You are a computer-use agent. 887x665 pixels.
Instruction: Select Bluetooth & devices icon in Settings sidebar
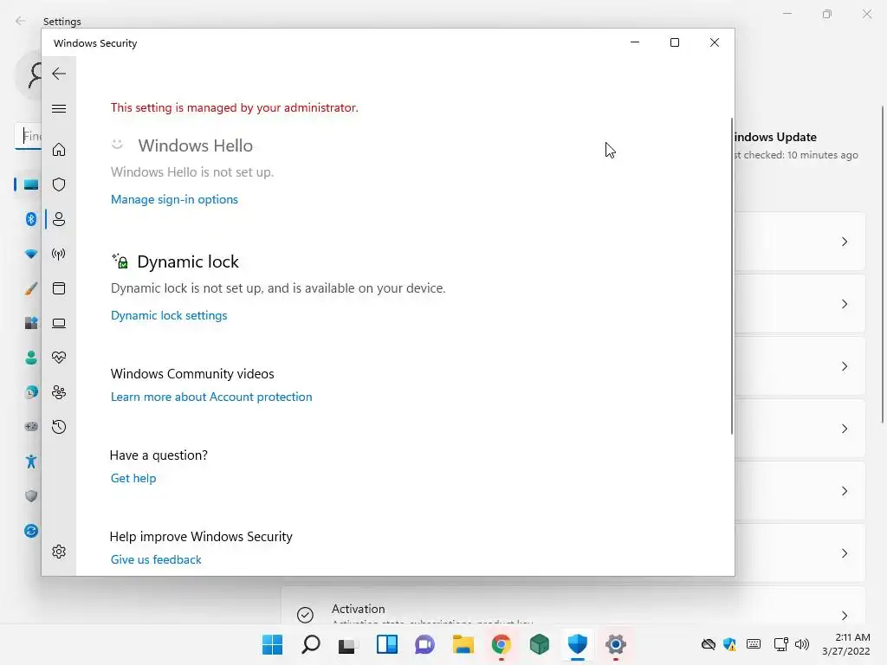click(31, 219)
